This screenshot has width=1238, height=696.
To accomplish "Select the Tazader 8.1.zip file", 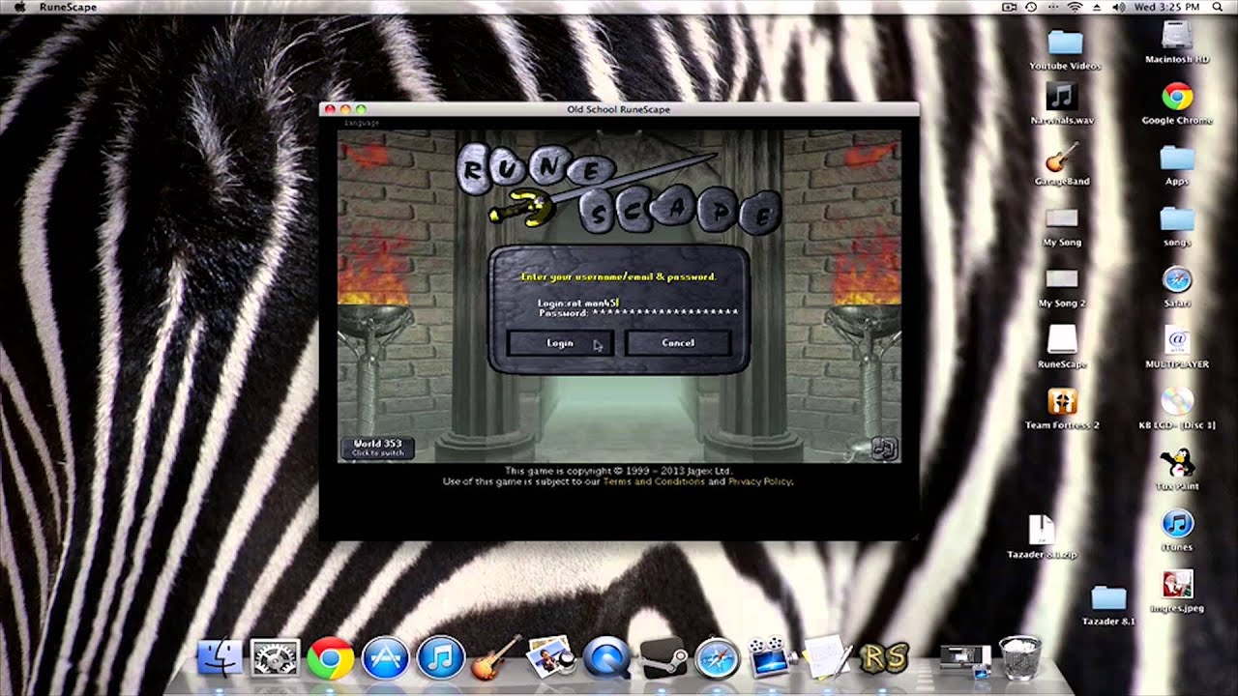I will click(x=1041, y=537).
